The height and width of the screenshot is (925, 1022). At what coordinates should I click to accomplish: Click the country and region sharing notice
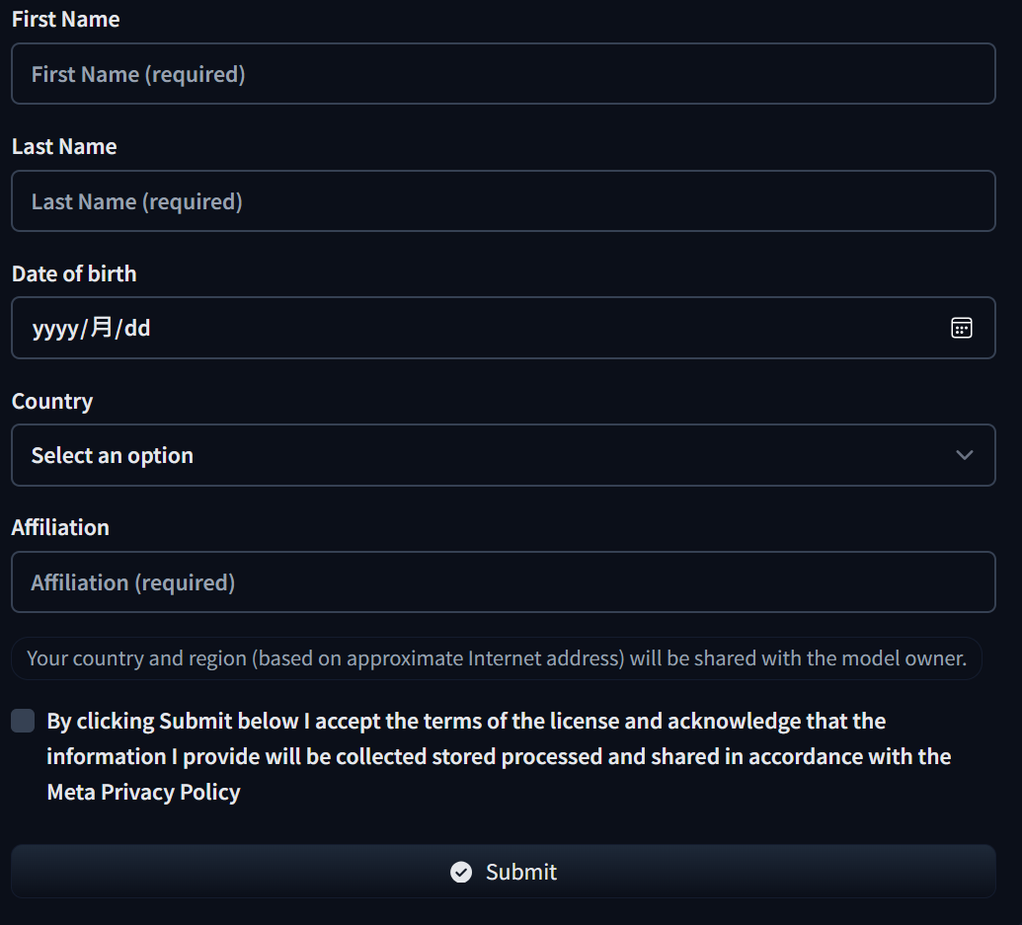pos(497,658)
